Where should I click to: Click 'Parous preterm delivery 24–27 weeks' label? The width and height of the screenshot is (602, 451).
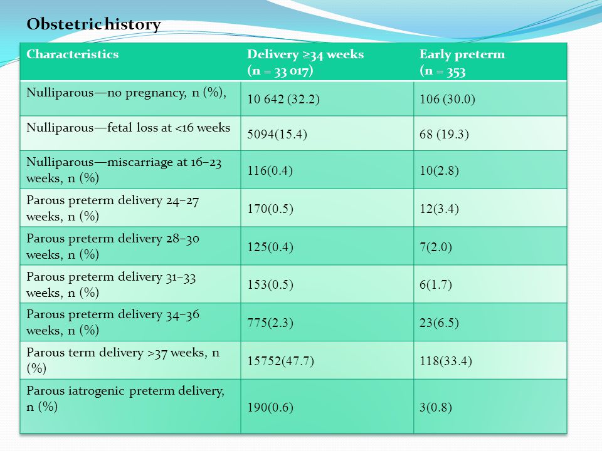pyautogui.click(x=112, y=208)
